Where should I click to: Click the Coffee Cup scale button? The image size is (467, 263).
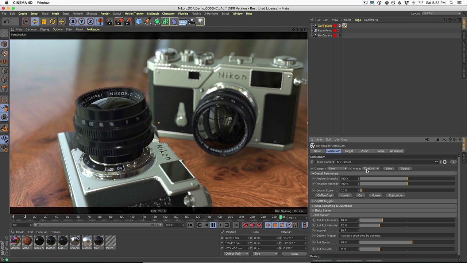(x=324, y=195)
